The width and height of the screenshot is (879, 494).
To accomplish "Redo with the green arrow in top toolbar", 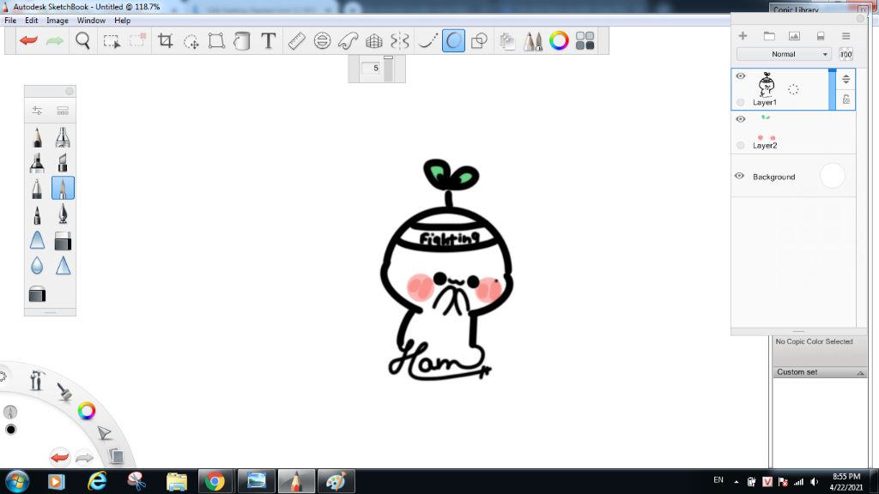I will point(55,41).
